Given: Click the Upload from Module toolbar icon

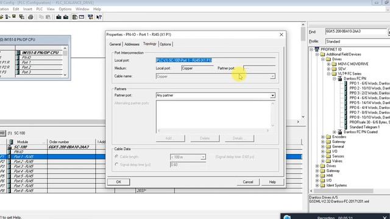Looking at the screenshot, I should (x=66, y=17).
